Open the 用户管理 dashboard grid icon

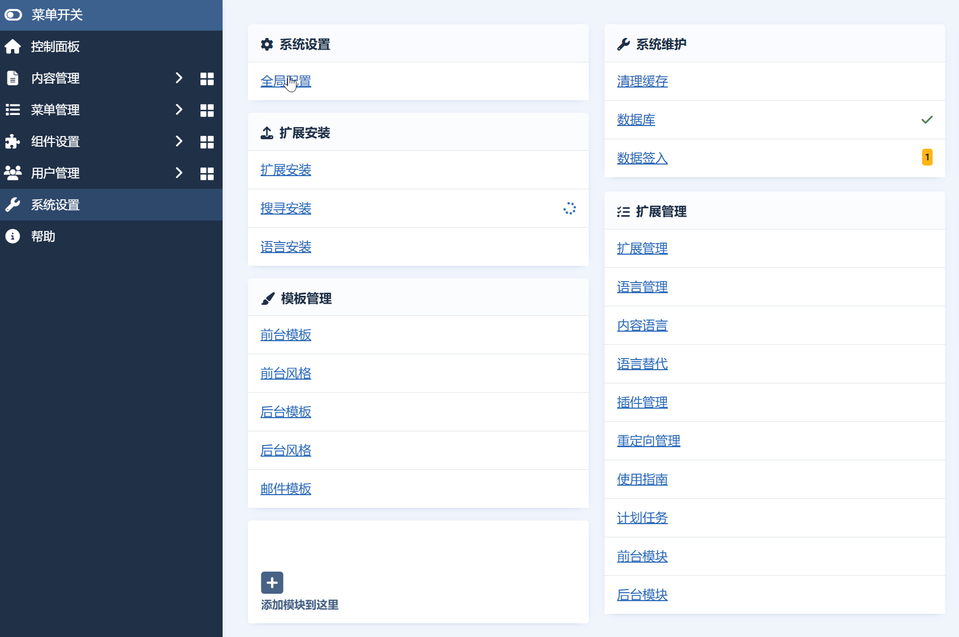(x=207, y=173)
